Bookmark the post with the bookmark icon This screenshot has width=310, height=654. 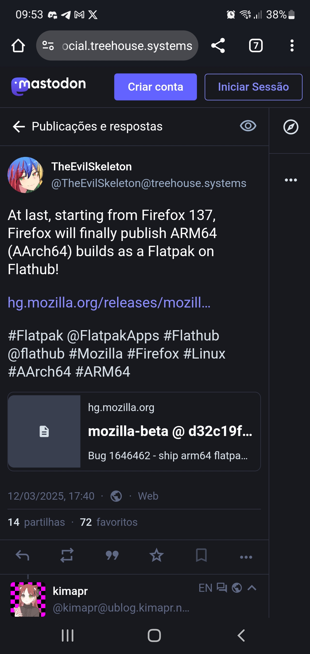pyautogui.click(x=201, y=555)
